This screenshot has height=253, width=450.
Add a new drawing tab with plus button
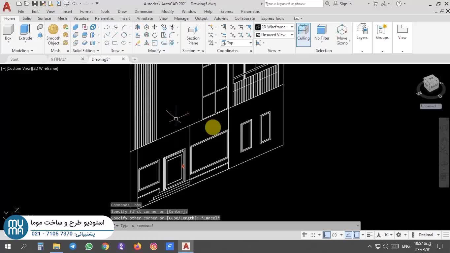(135, 59)
